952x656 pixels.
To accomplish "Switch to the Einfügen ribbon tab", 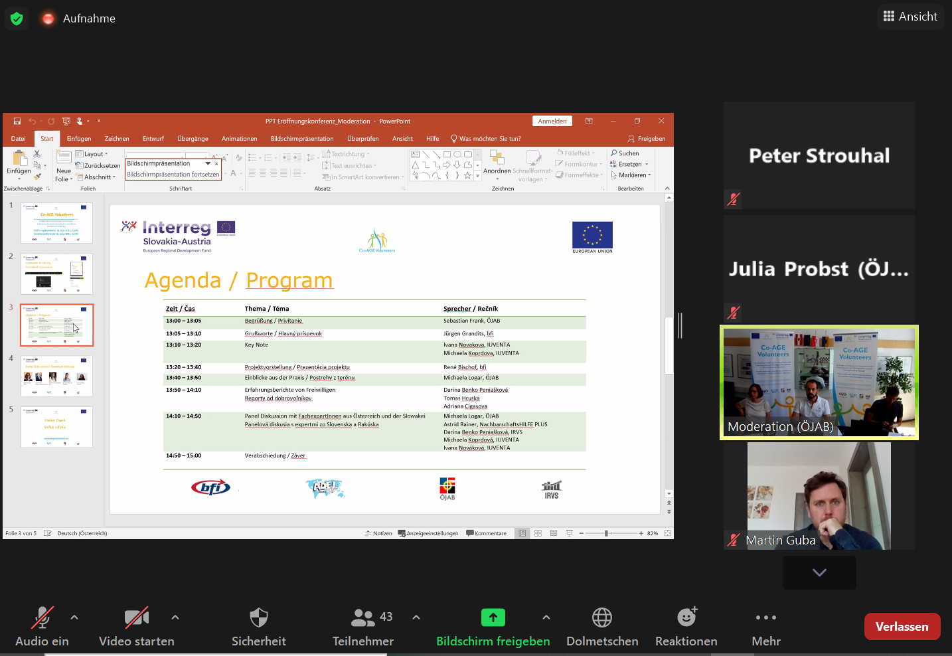I will (x=79, y=139).
